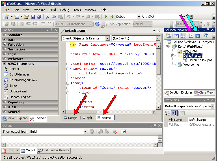Switch to the Error List tab
Image resolution: width=218 pixels, height=162 pixels.
click(11, 150)
